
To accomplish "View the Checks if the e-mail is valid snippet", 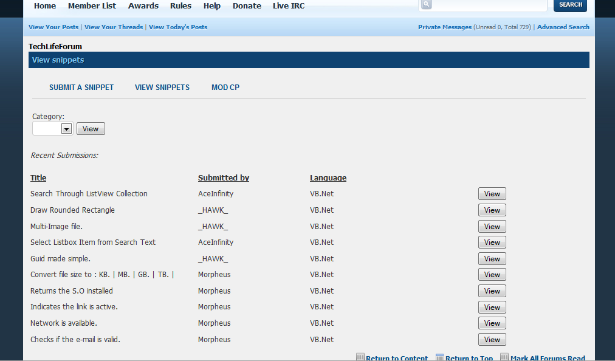I will (492, 340).
